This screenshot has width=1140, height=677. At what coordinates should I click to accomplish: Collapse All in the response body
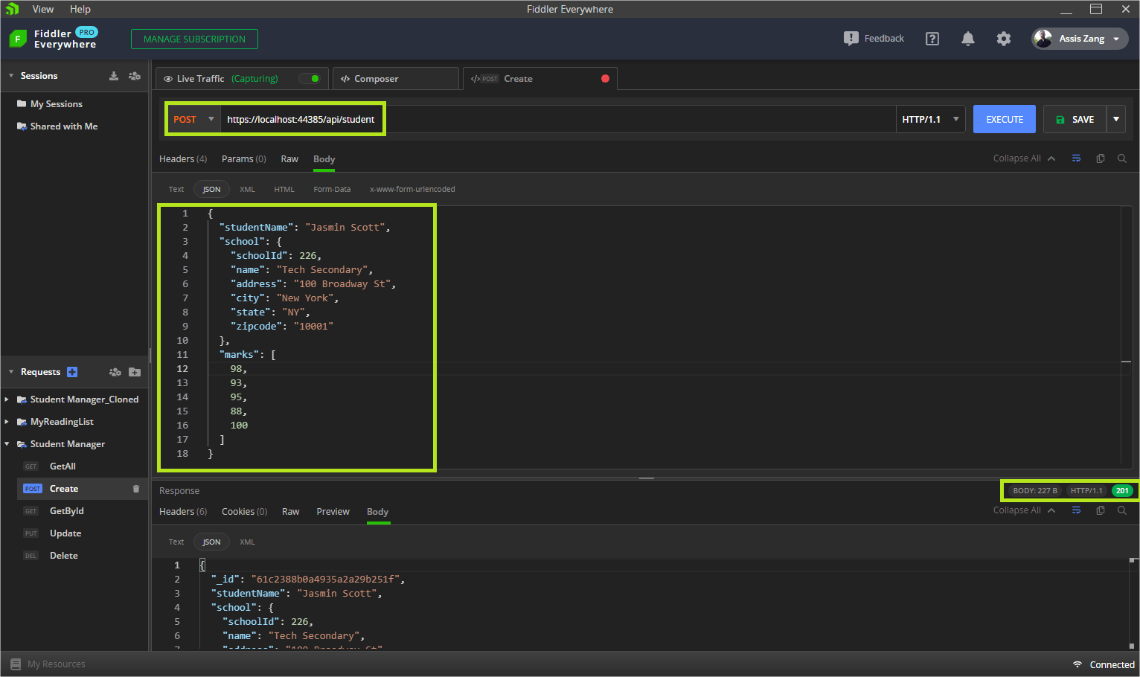(x=1024, y=510)
